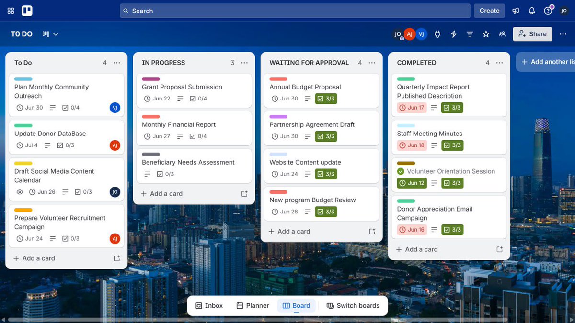Click the VJ avatar on Plan Monthly Community Outreach
This screenshot has height=323, width=575.
tap(115, 108)
